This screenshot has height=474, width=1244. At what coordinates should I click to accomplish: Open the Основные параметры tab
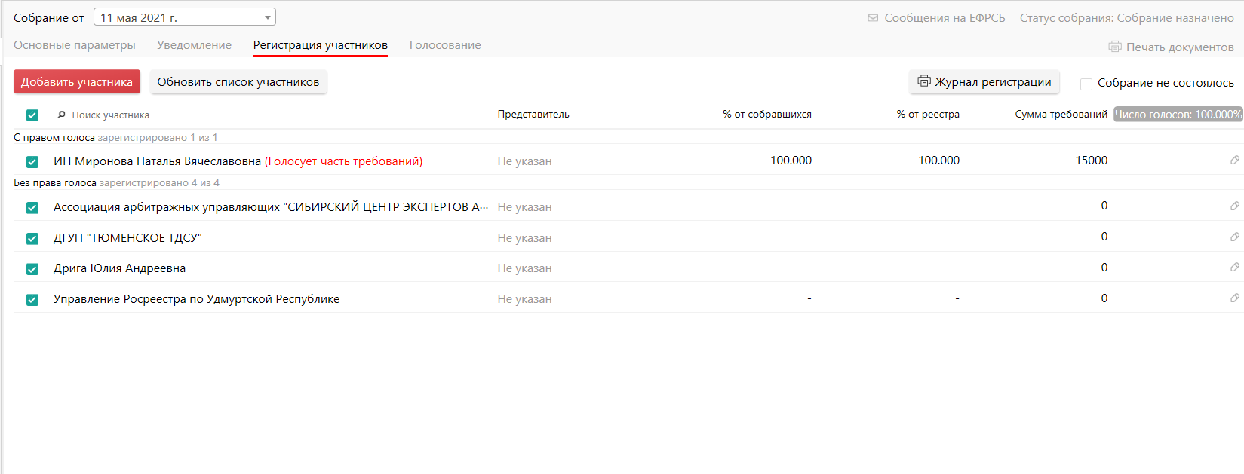coord(75,45)
